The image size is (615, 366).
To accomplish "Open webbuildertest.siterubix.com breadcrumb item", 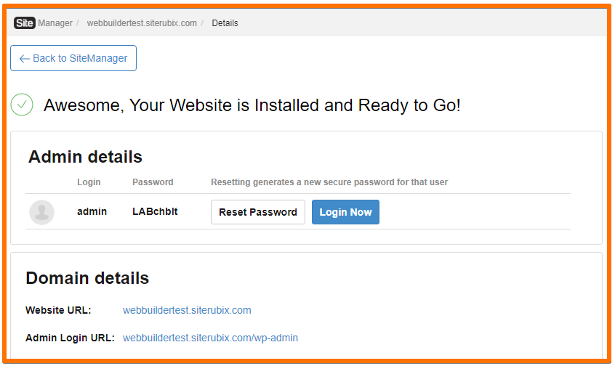I will coord(142,23).
